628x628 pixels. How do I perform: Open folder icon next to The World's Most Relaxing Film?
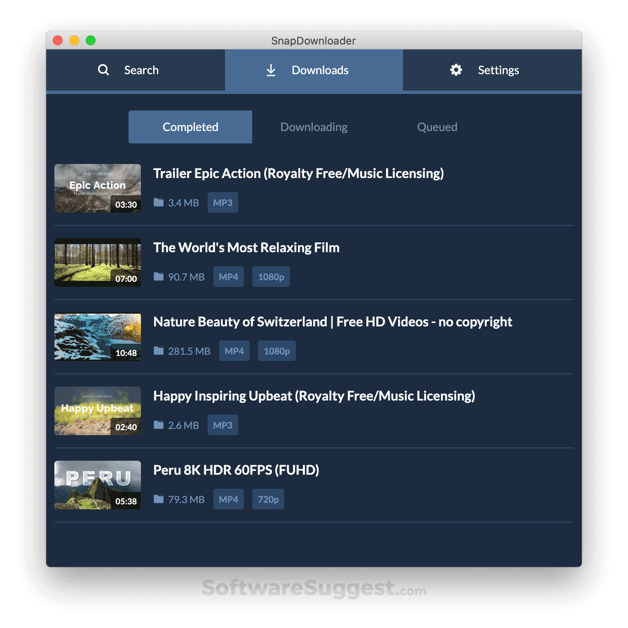point(159,277)
